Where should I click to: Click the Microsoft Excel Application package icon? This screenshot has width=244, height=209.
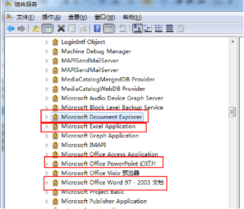55,126
